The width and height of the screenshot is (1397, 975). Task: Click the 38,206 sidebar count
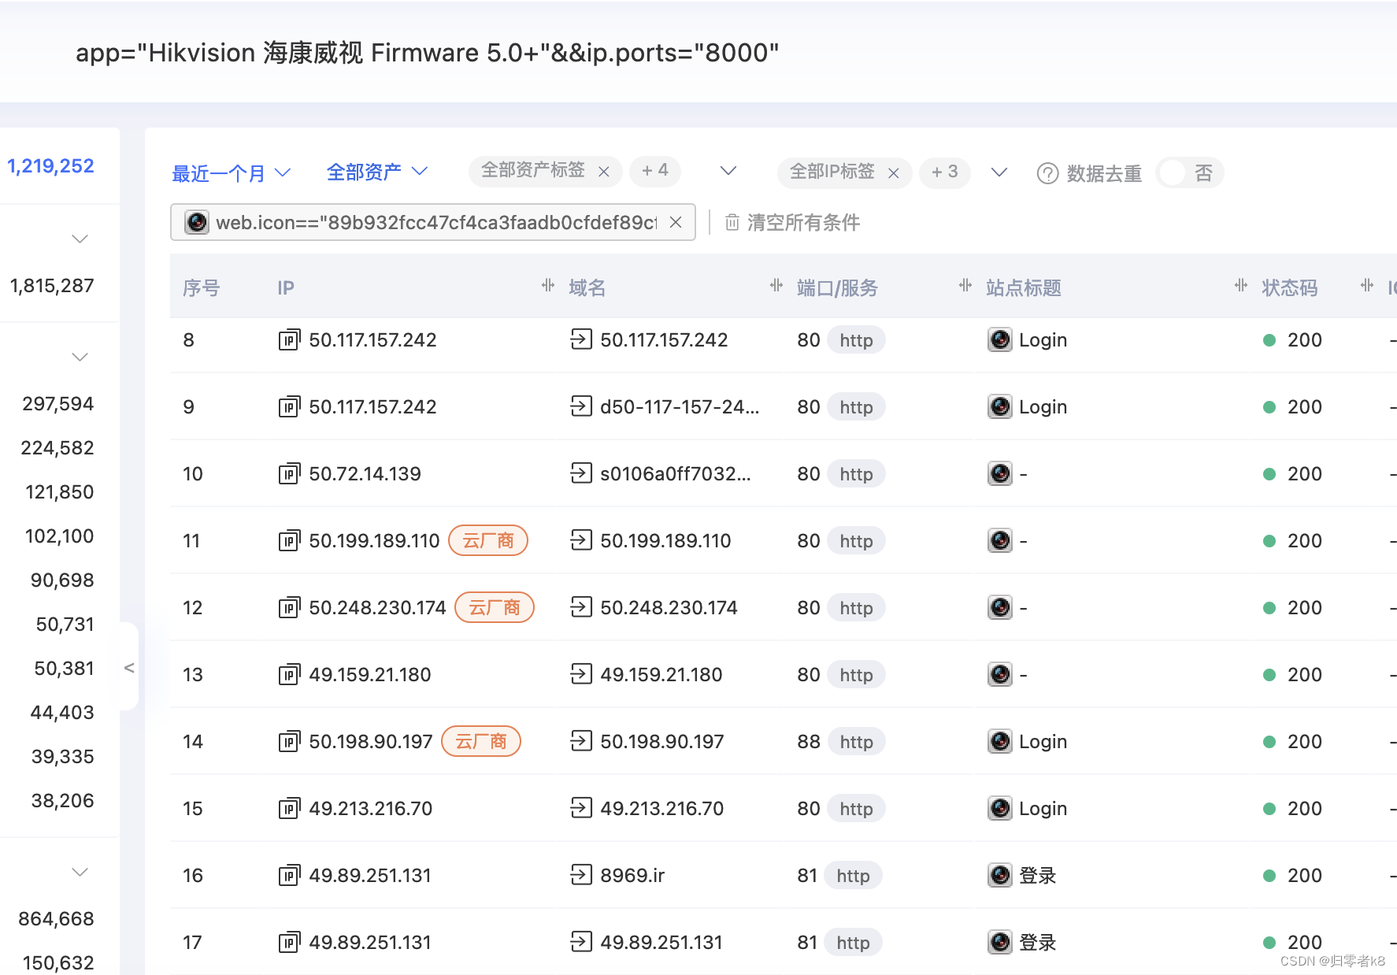point(62,801)
